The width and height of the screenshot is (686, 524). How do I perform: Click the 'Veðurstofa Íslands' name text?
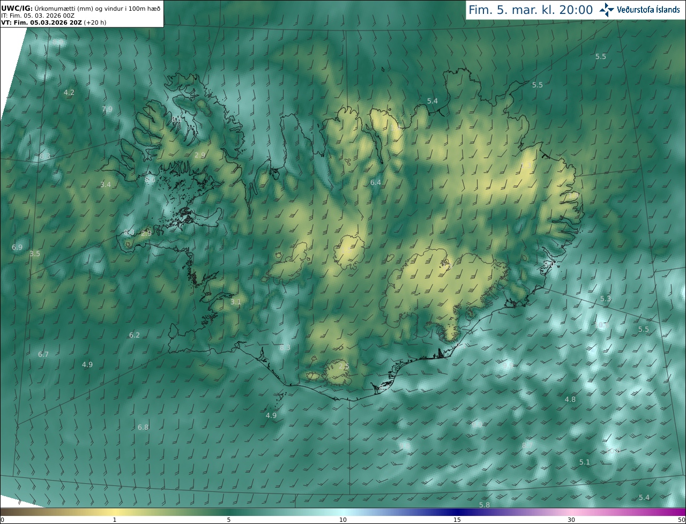coord(648,10)
